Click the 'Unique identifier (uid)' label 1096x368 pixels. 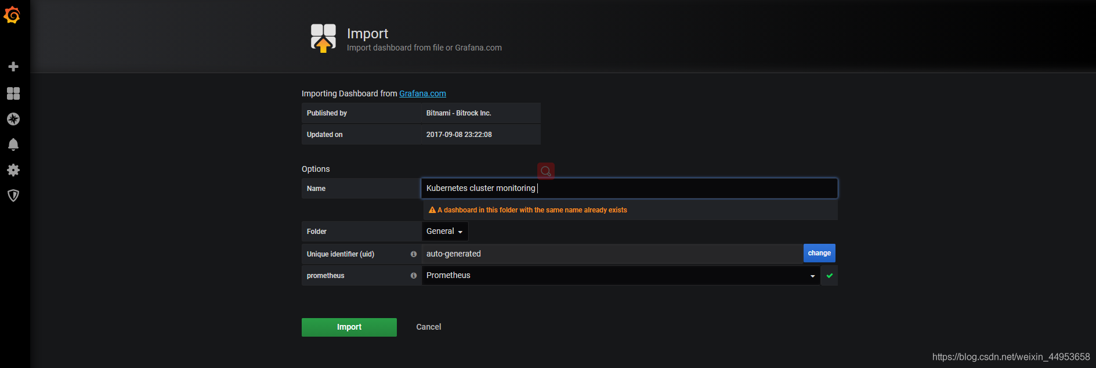341,254
